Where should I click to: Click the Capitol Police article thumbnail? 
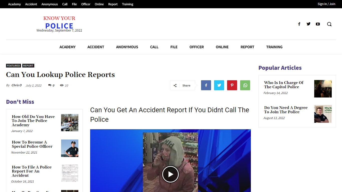[323, 89]
